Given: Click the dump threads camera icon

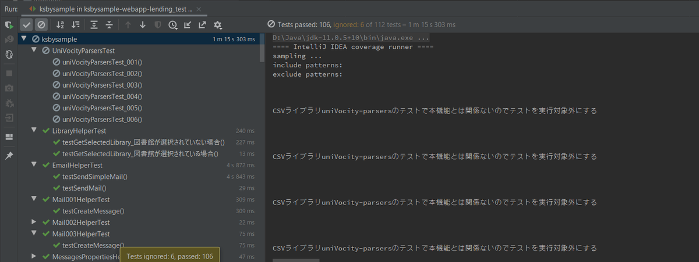Looking at the screenshot, I should (9, 88).
